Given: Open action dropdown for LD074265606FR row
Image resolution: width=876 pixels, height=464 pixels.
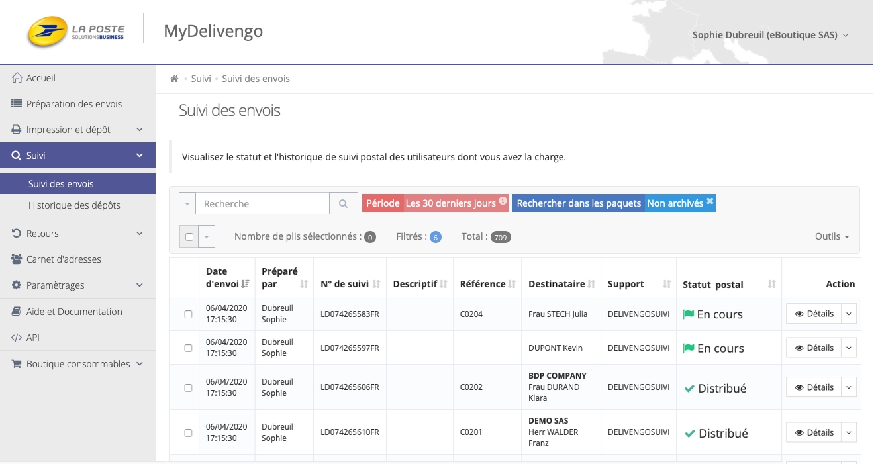Looking at the screenshot, I should 849,387.
